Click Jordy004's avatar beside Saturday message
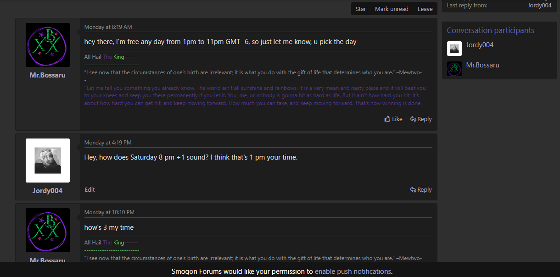Viewport: 560px width, 277px height. click(48, 161)
